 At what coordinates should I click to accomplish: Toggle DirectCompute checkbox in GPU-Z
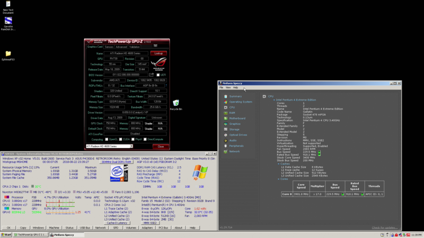[145, 140]
